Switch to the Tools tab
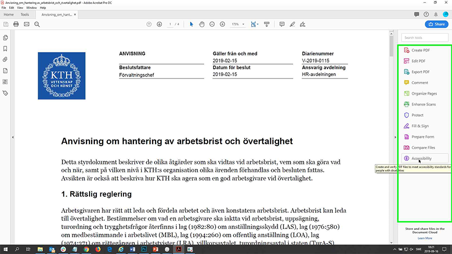Image resolution: width=452 pixels, height=254 pixels. [x=25, y=15]
